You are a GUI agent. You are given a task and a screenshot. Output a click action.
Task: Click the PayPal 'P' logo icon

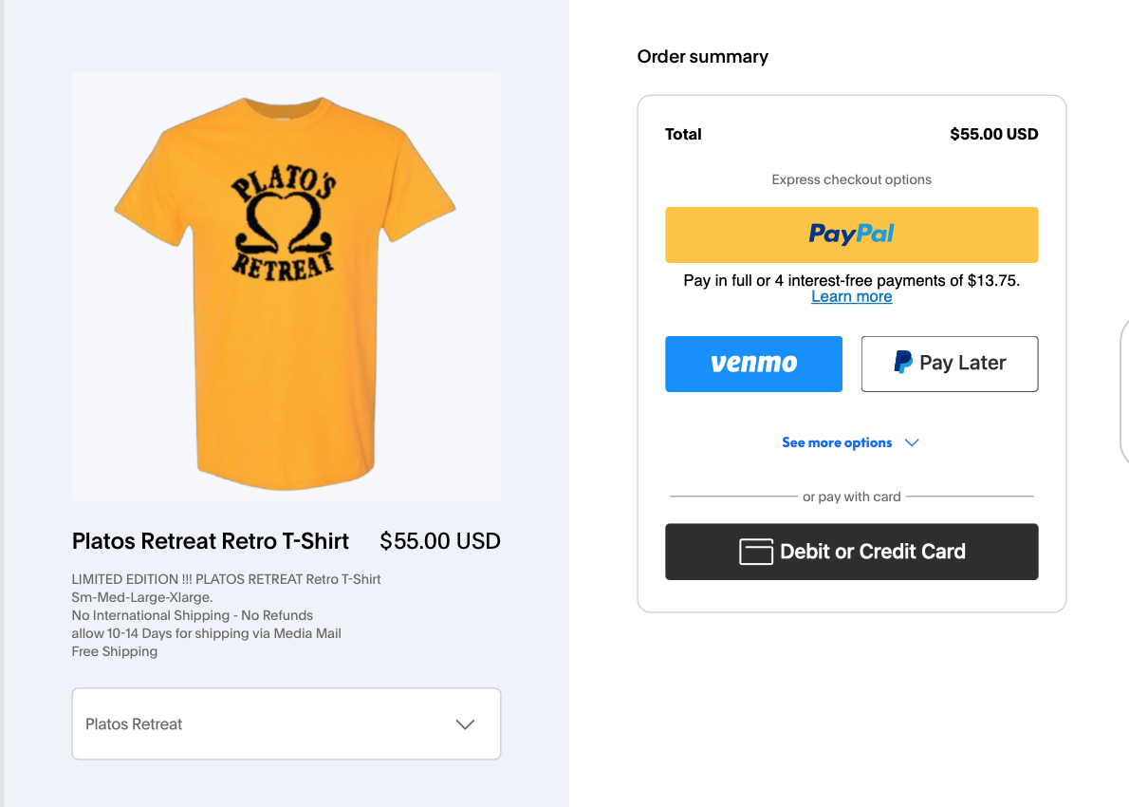(x=903, y=362)
